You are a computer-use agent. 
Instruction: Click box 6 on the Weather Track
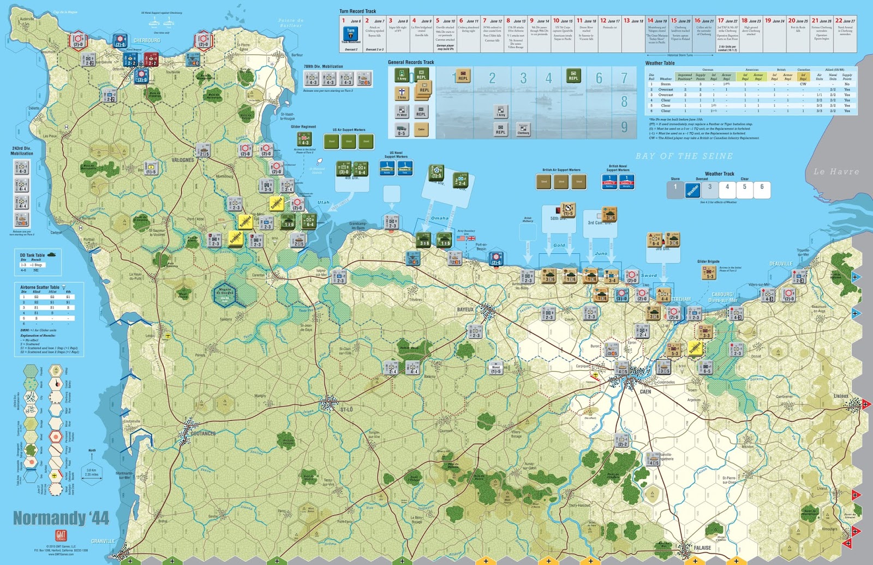762,189
